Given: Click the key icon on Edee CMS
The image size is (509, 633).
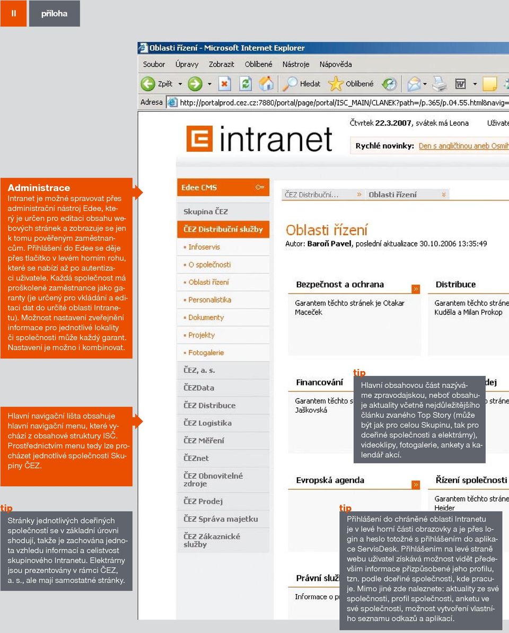Looking at the screenshot, I should pos(260,187).
